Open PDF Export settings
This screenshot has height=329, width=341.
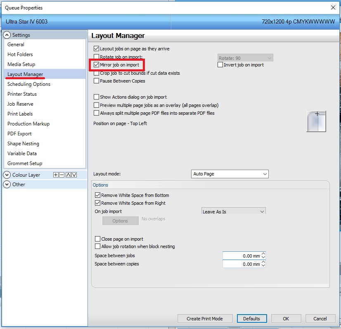tap(45, 133)
